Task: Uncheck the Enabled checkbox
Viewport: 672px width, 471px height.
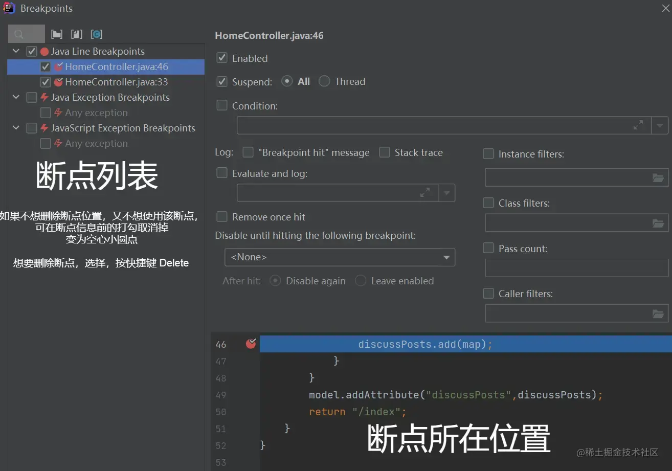Action: 221,58
